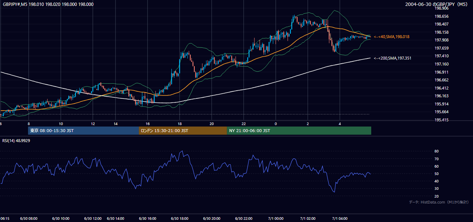Click hour label 8 under the price chart
This screenshot has height=222, width=473.
(x=28, y=124)
